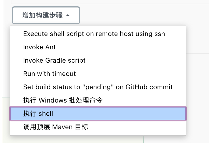
Task: Collapse the menu using the upward triangle arrow
Action: (68, 16)
